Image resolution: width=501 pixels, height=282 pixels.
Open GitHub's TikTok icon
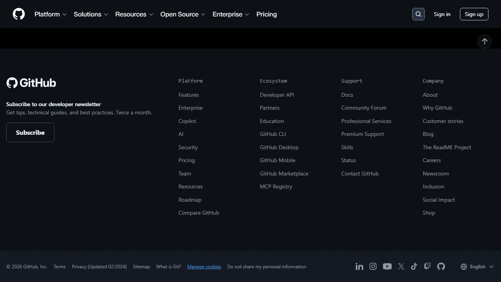pyautogui.click(x=414, y=266)
